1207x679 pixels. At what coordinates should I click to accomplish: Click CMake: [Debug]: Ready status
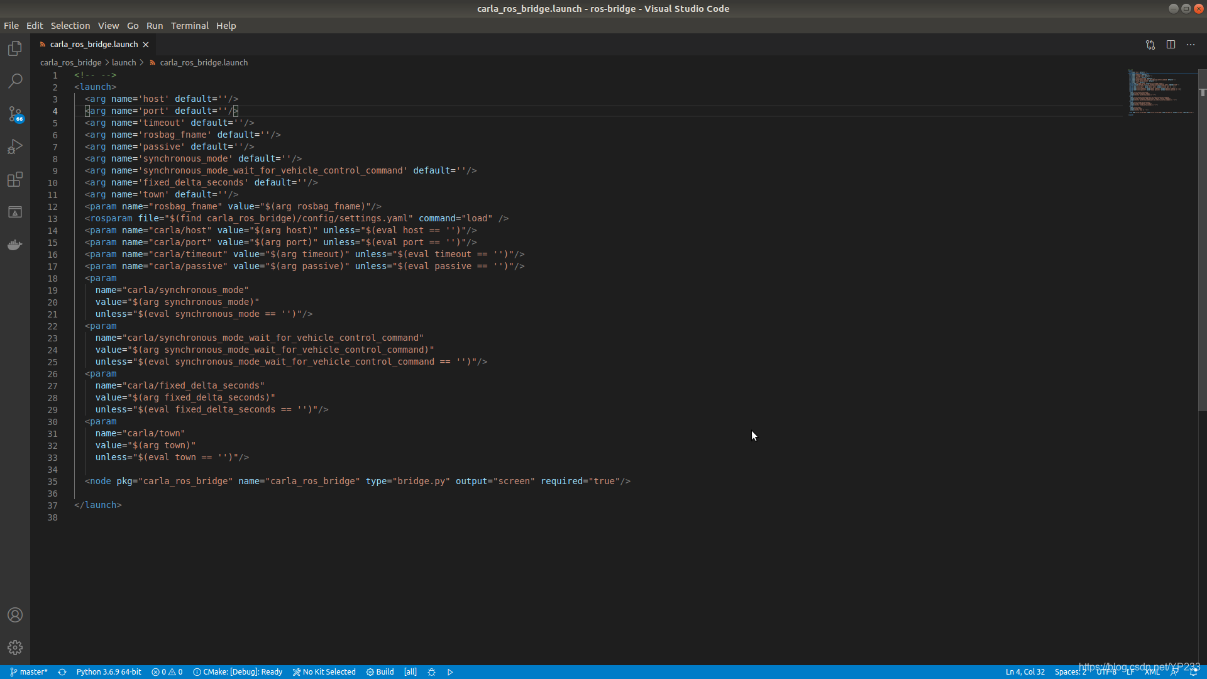point(238,672)
